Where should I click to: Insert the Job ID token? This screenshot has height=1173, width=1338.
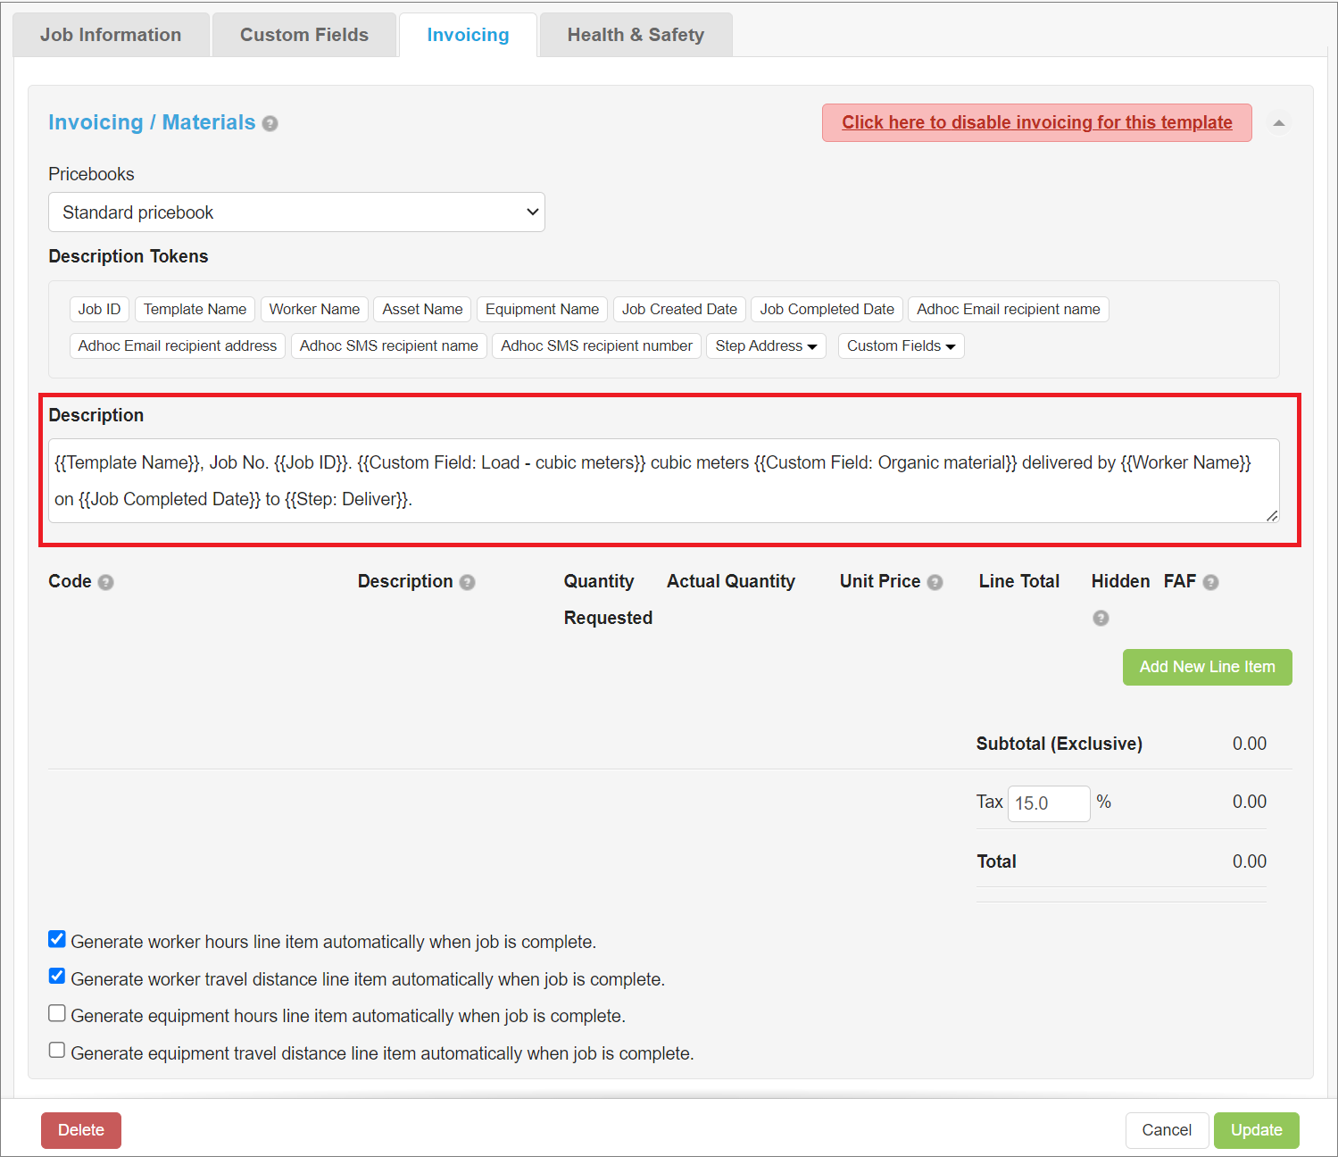(x=99, y=309)
